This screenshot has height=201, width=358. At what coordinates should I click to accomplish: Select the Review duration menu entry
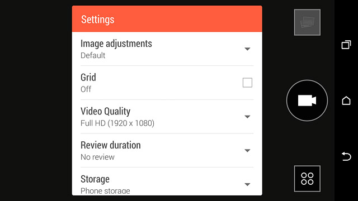point(167,150)
